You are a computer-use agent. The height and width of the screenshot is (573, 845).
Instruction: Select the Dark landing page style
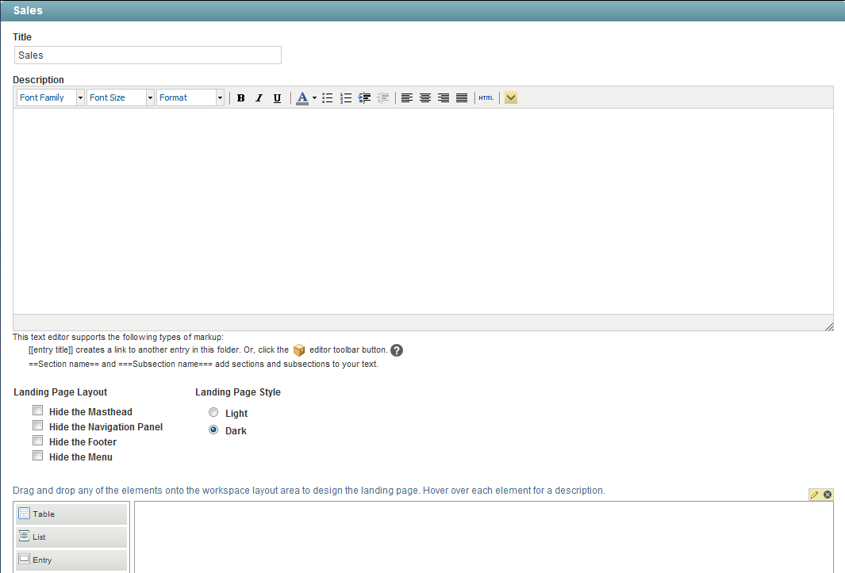tap(213, 430)
